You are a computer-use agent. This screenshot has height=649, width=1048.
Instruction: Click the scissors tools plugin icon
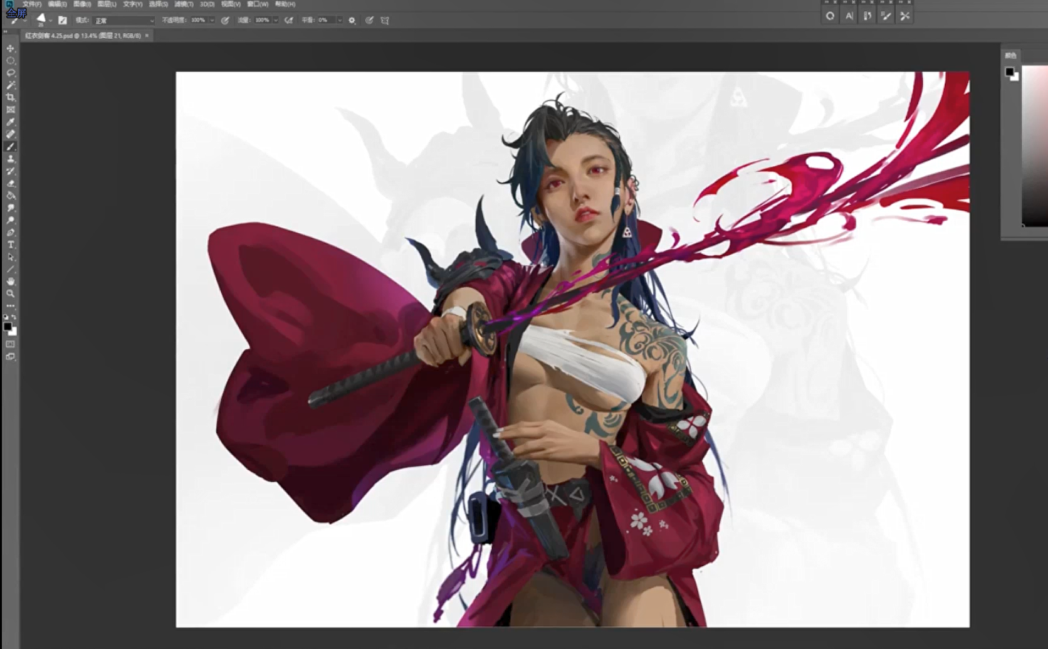coord(904,16)
